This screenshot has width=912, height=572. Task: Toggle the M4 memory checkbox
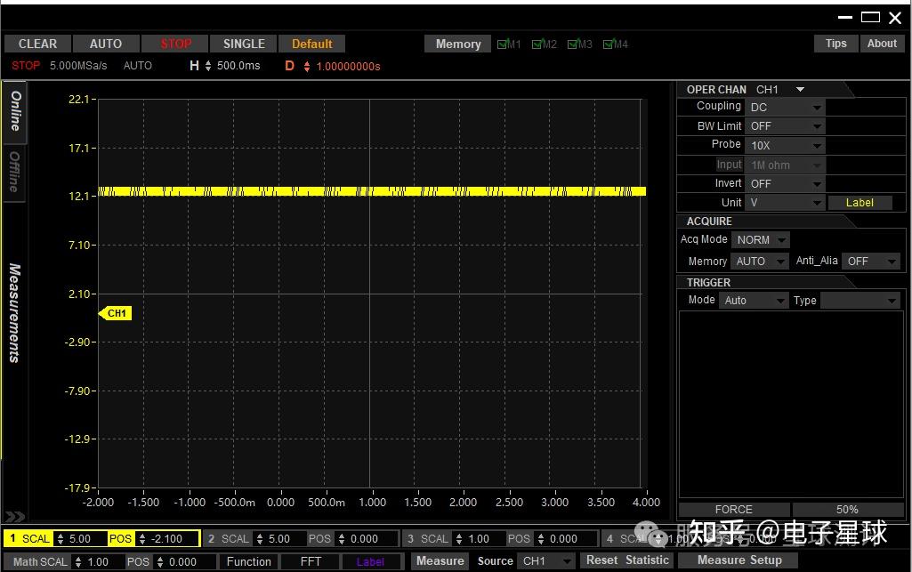[x=609, y=44]
